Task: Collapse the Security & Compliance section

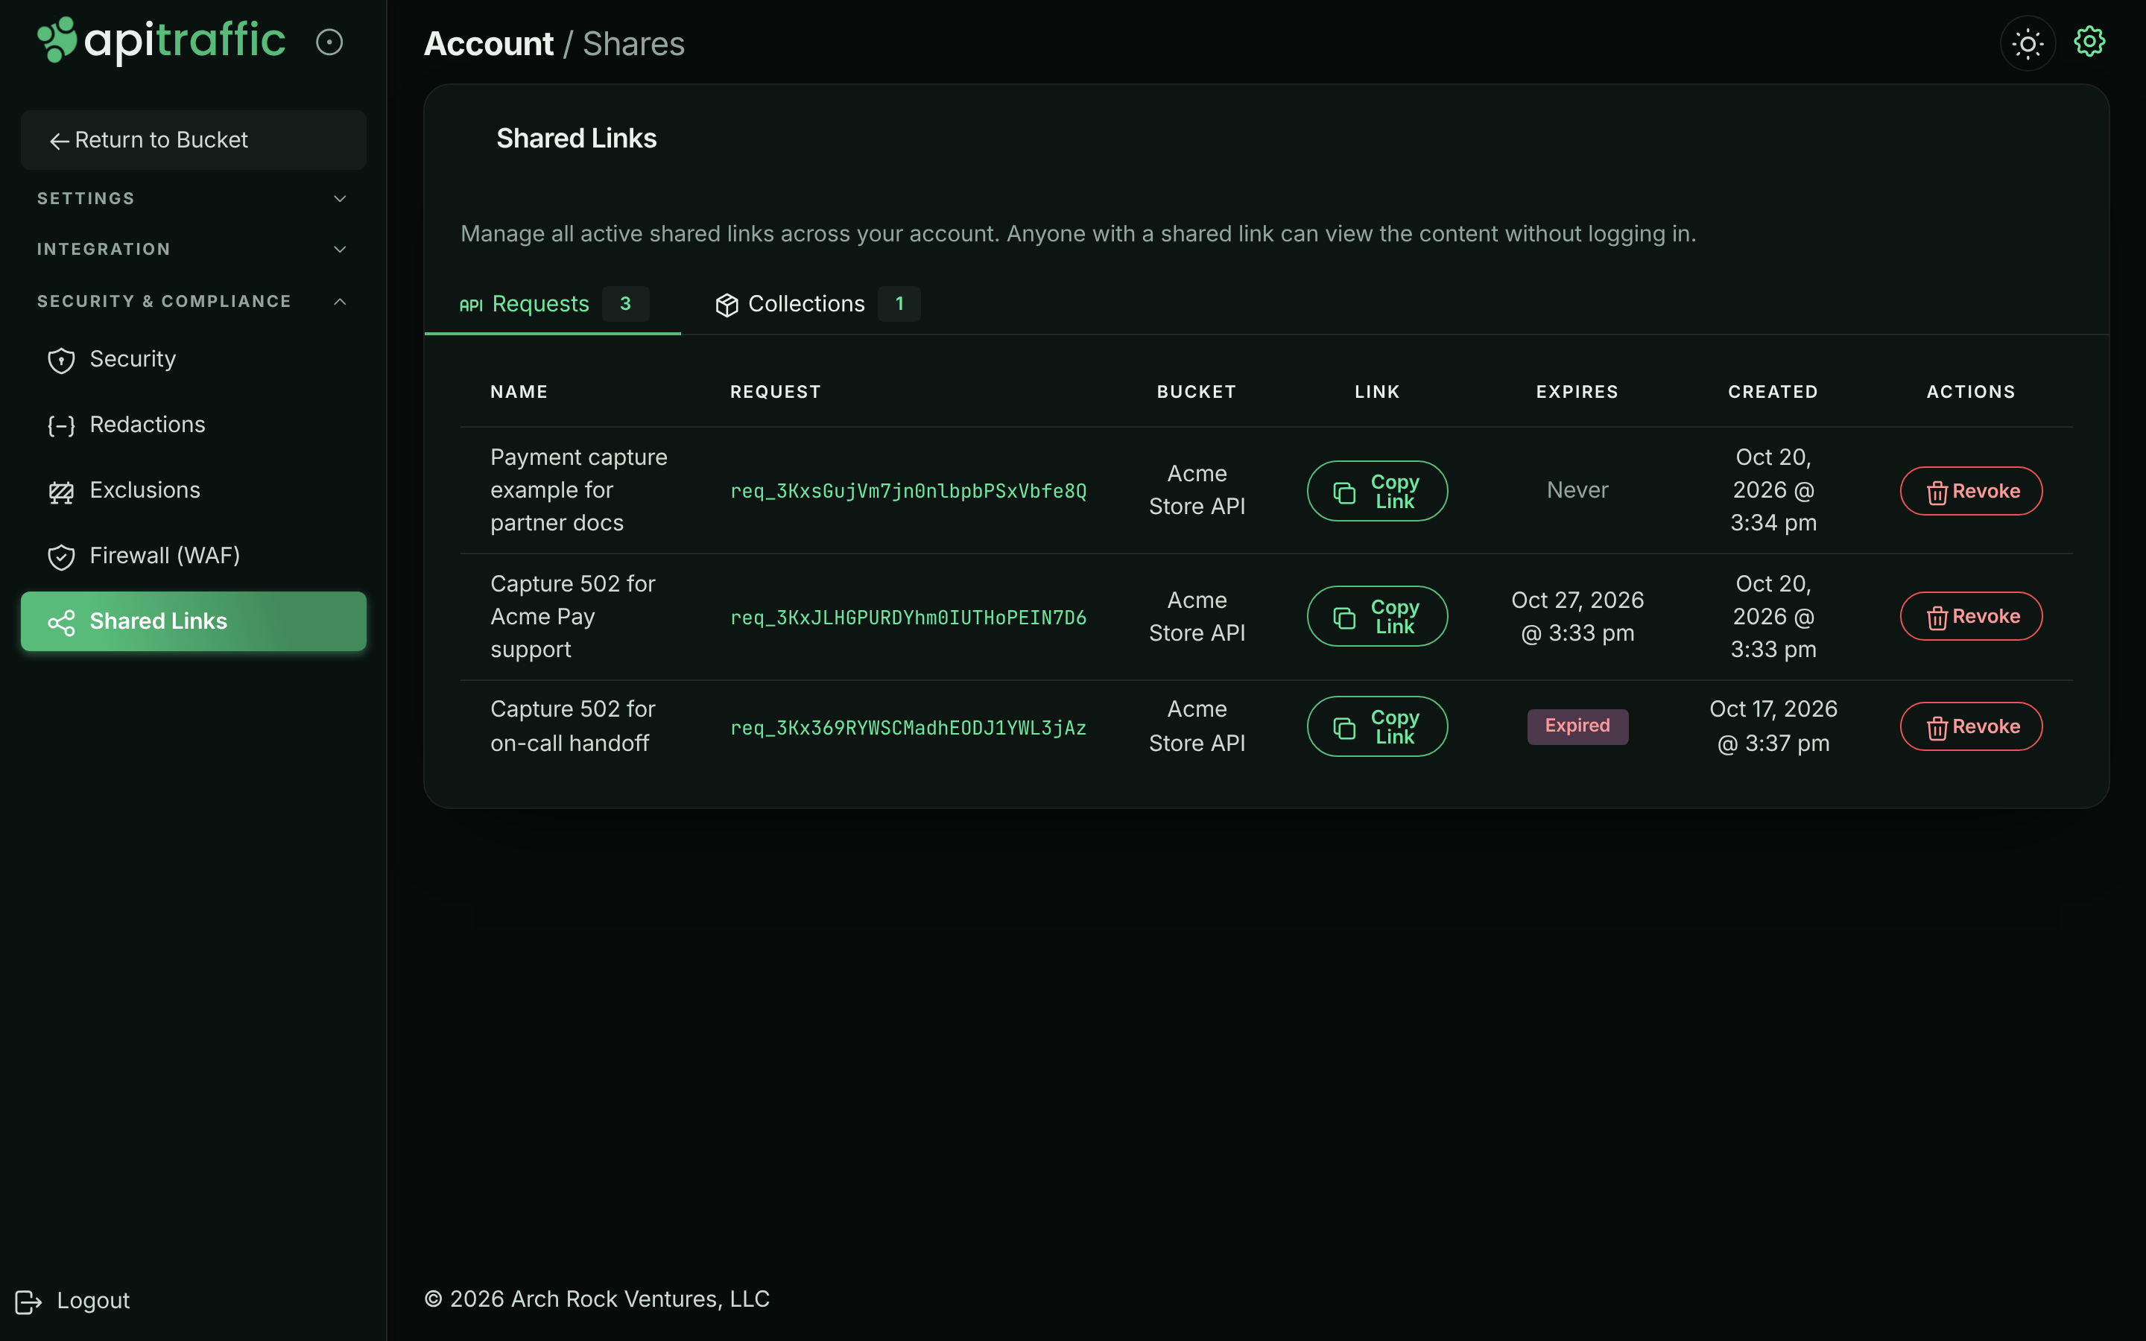Action: tap(193, 302)
